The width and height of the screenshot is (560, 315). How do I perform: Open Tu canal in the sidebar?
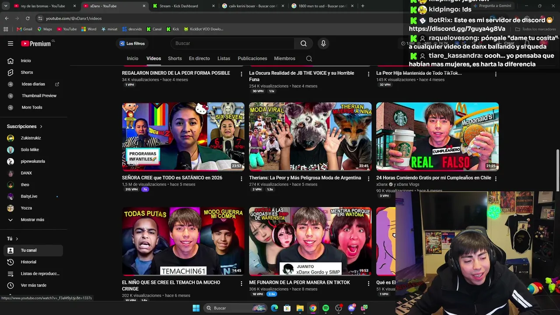[33, 250]
